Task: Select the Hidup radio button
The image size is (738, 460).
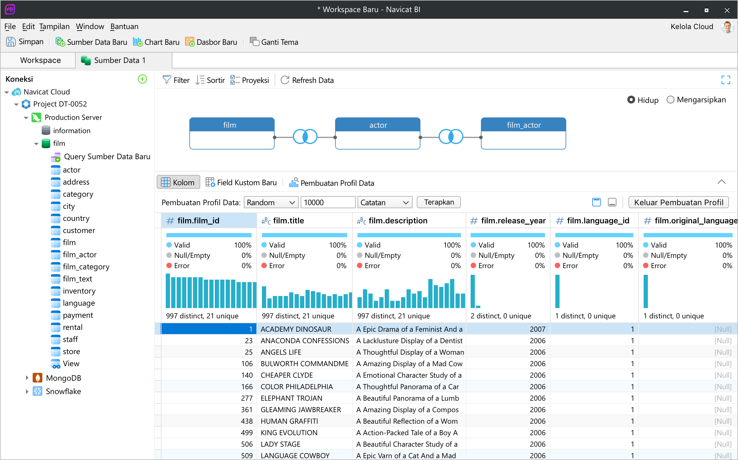Action: point(631,100)
